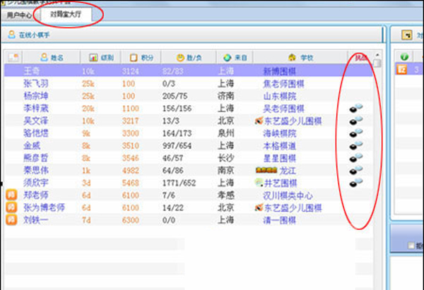Image resolution: width=424 pixels, height=290 pixels.
Task: Select player 杨宗坤 in the list
Action: [x=36, y=96]
